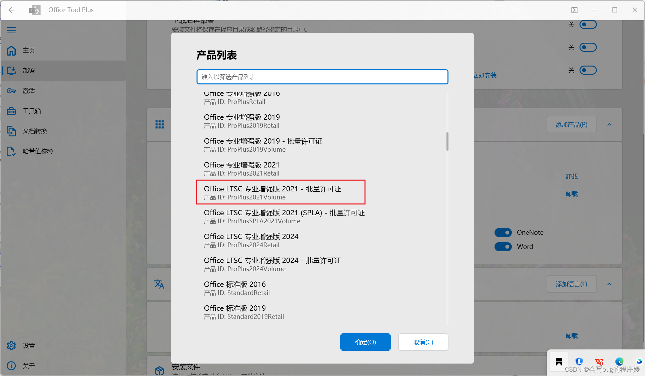Toggle the OneNote switch off
Image resolution: width=645 pixels, height=376 pixels.
click(503, 232)
